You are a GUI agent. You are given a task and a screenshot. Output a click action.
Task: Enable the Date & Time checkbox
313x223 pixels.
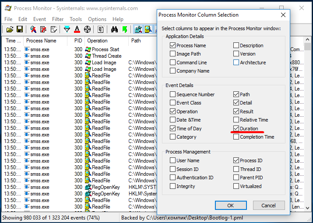coord(172,120)
